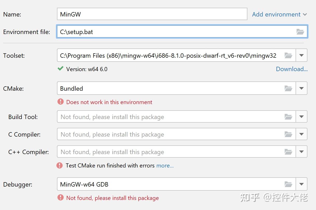Click the C++ Compiler folder icon
This screenshot has height=210, width=316.
(x=288, y=152)
